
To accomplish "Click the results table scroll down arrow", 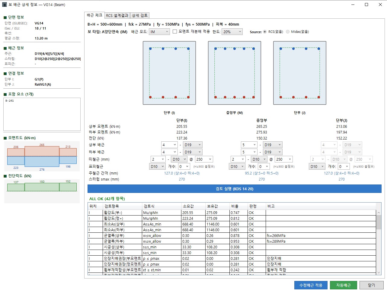I will (x=379, y=273).
